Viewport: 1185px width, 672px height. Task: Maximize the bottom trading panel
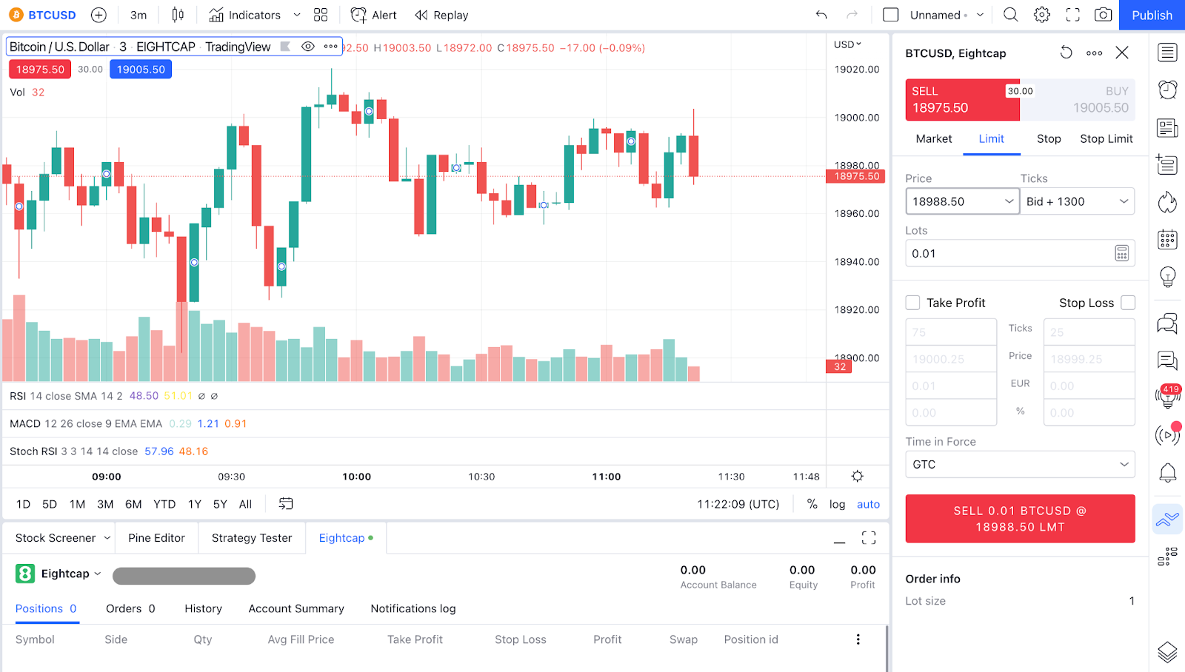click(869, 538)
